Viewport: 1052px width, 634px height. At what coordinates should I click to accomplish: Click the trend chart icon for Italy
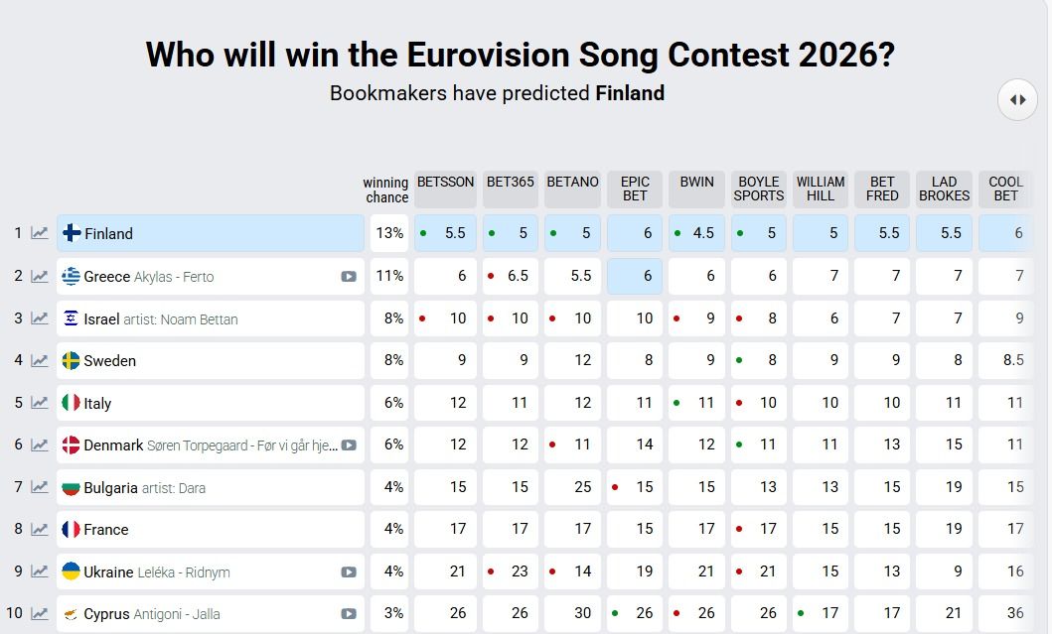[40, 403]
